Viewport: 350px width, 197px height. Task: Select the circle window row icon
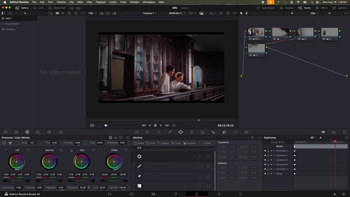click(x=139, y=157)
